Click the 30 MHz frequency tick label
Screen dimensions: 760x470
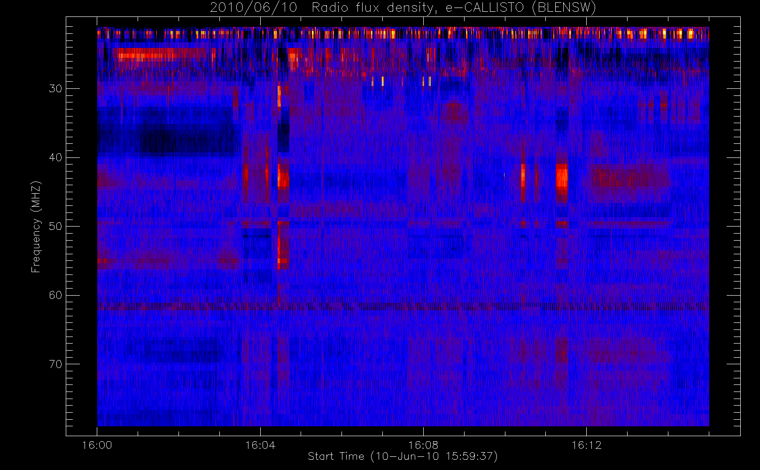pos(55,89)
